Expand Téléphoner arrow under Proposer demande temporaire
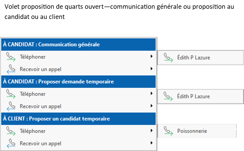The image size is (244, 151). [x=152, y=94]
